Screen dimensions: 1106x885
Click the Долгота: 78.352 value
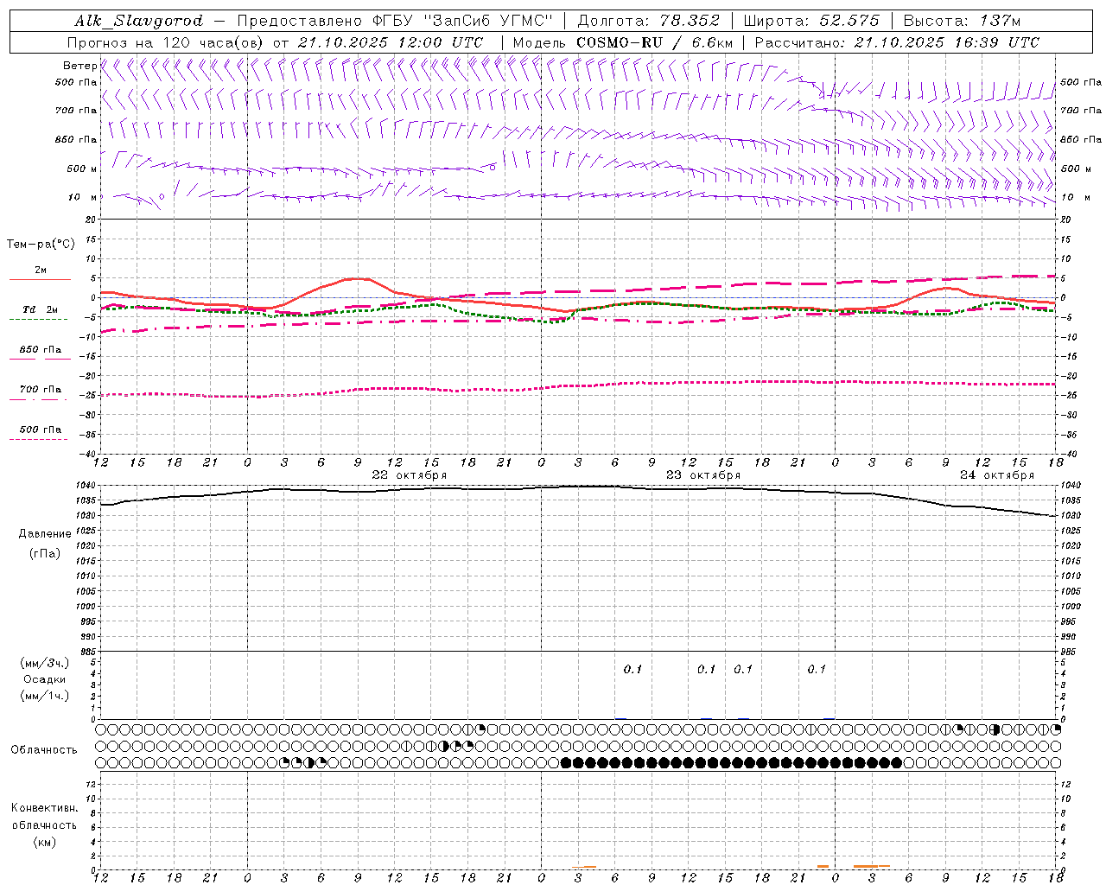[x=647, y=21]
